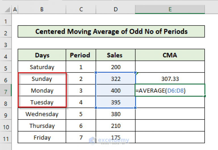Click Period cell with value 6

(x=81, y=126)
